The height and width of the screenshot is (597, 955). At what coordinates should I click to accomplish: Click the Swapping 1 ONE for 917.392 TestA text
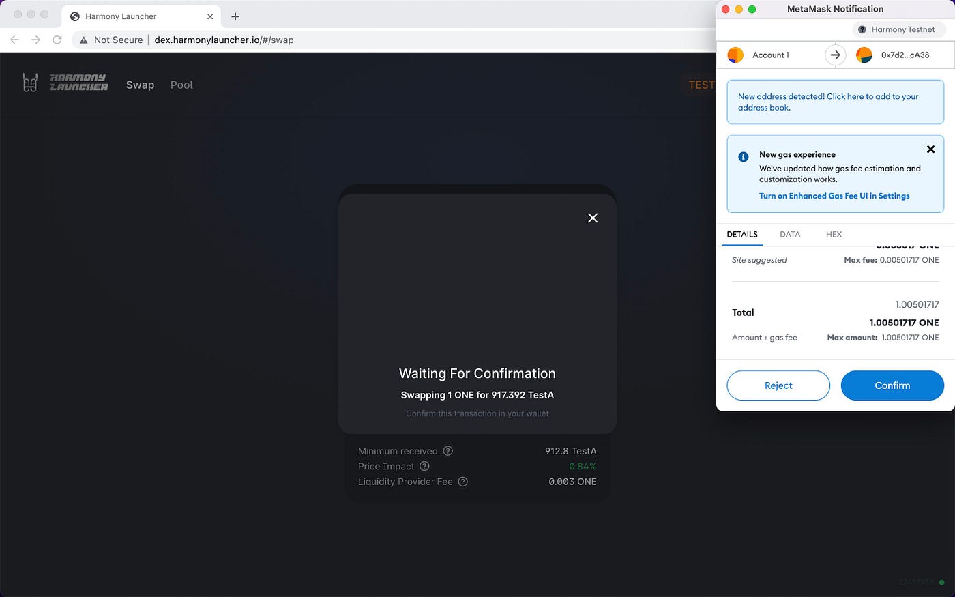tap(477, 395)
